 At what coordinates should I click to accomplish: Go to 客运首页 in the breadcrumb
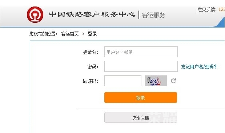[70, 34]
